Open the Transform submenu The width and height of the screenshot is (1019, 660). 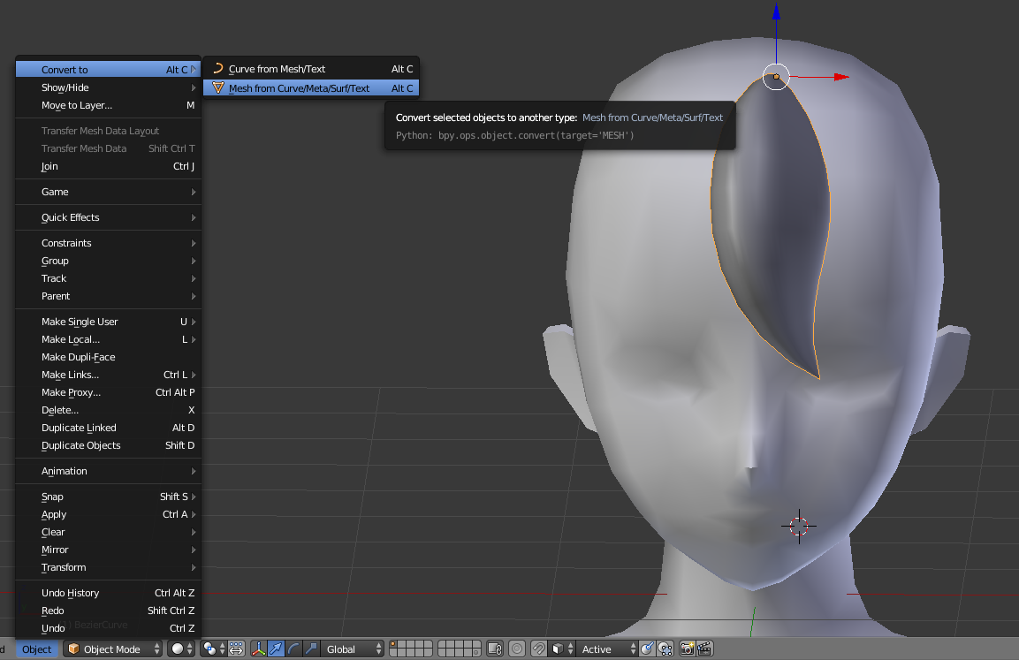coord(108,567)
